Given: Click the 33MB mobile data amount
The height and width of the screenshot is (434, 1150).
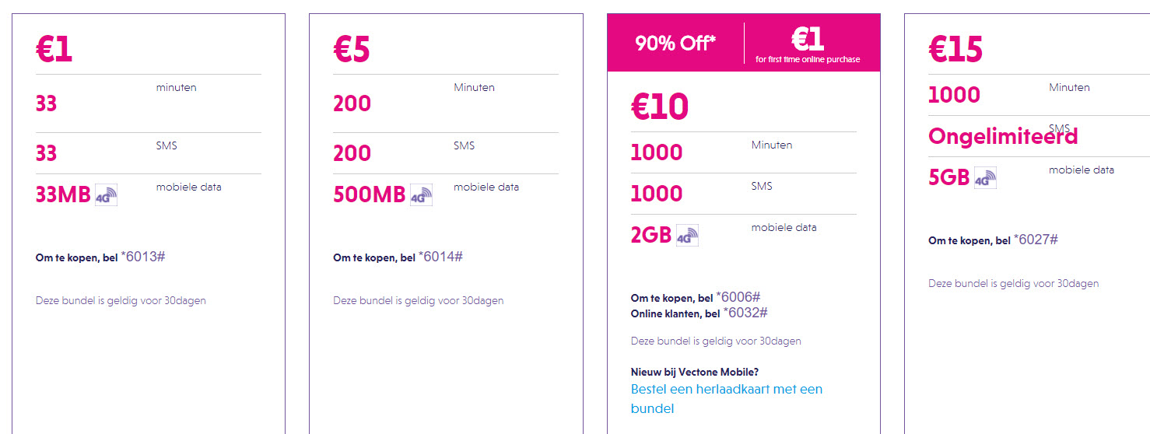Looking at the screenshot, I should (x=63, y=195).
